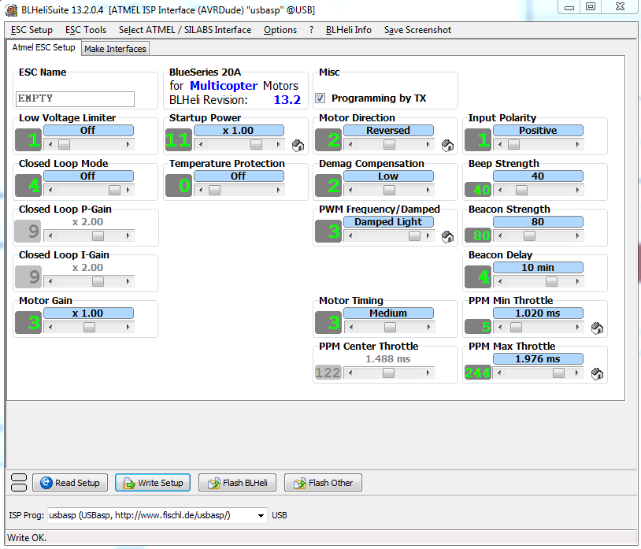Click the Flash Other button
This screenshot has height=549, width=641.
click(323, 483)
